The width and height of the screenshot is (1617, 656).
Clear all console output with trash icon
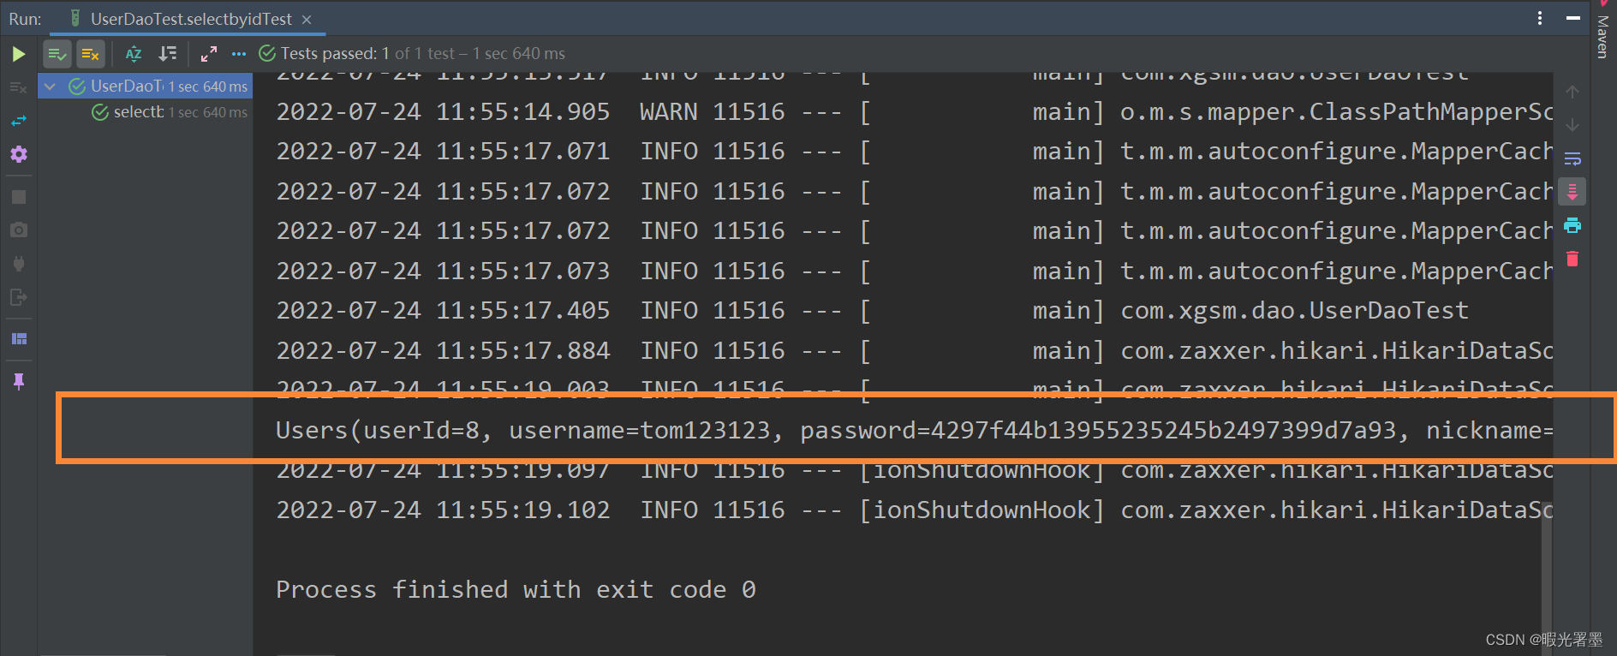(1572, 259)
